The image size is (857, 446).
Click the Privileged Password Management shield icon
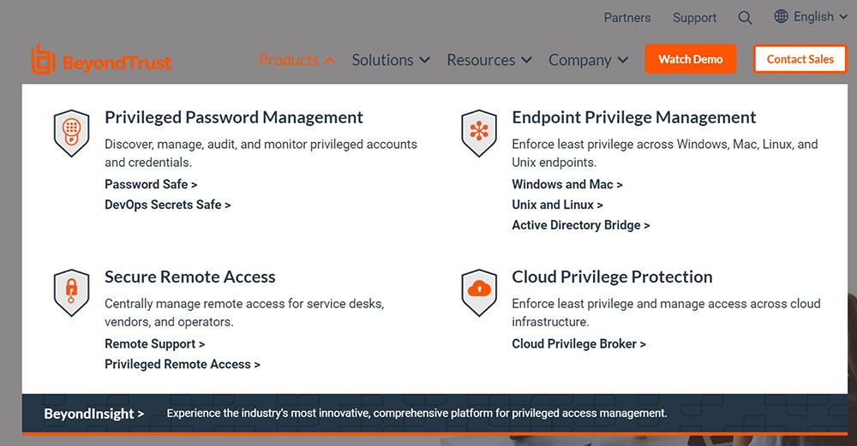click(x=71, y=133)
